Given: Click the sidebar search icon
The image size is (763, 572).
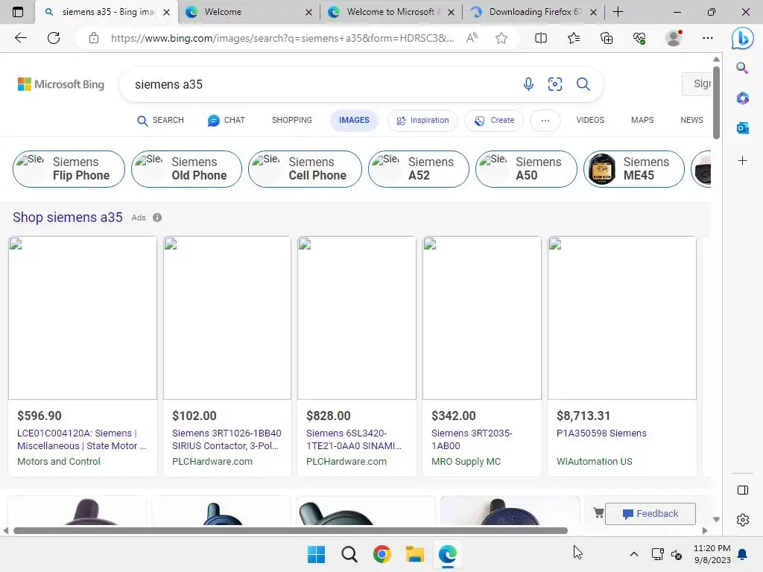Looking at the screenshot, I should tap(742, 68).
